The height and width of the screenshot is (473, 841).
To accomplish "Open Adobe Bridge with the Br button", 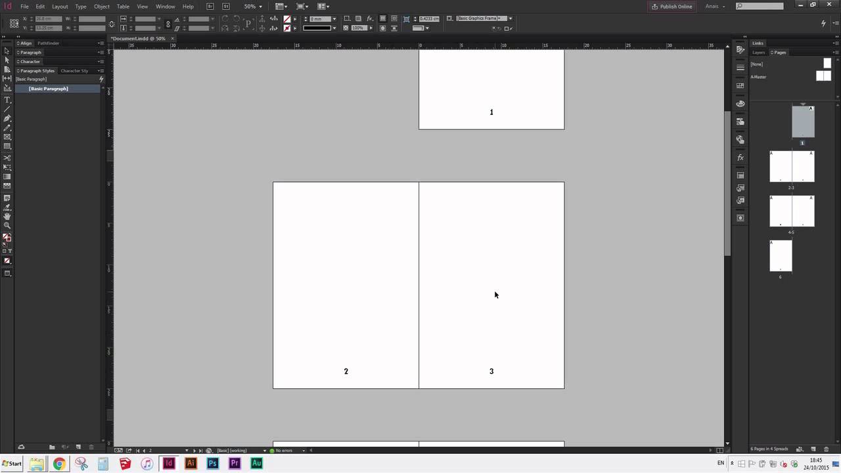I will [210, 6].
